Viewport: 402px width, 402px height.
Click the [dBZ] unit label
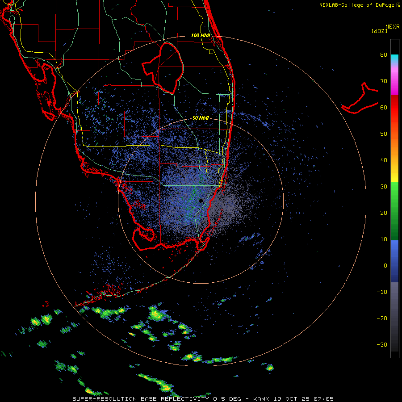pos(379,31)
